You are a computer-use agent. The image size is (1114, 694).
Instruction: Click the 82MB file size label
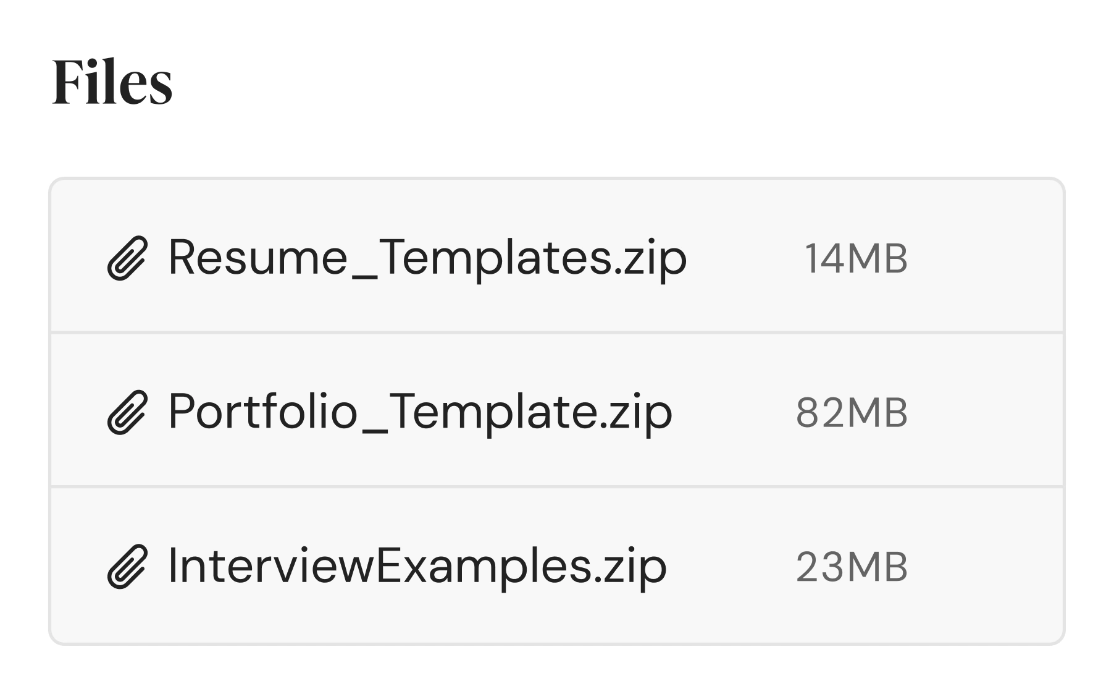point(852,412)
